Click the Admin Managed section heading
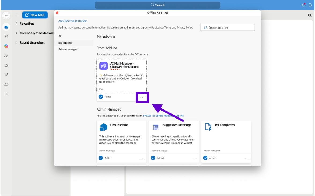Image resolution: width=315 pixels, height=196 pixels. (x=109, y=109)
